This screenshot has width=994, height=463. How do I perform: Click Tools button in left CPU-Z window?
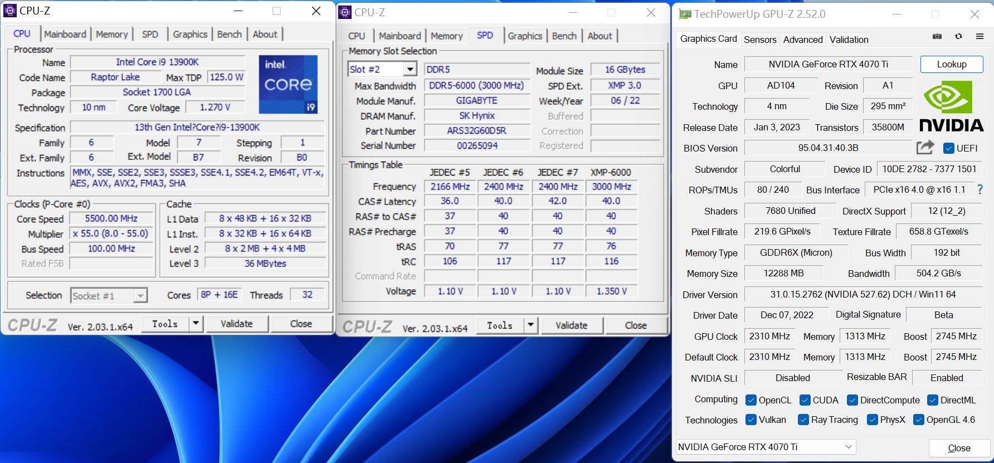pos(165,324)
